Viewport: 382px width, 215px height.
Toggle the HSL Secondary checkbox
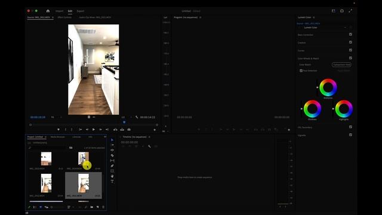[x=350, y=127]
